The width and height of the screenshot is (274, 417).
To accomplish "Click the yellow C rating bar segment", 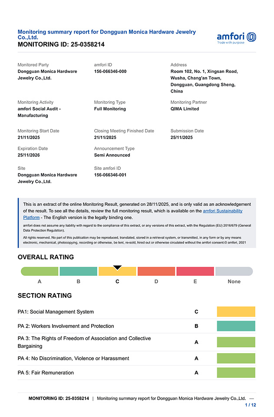I will click(117, 271).
